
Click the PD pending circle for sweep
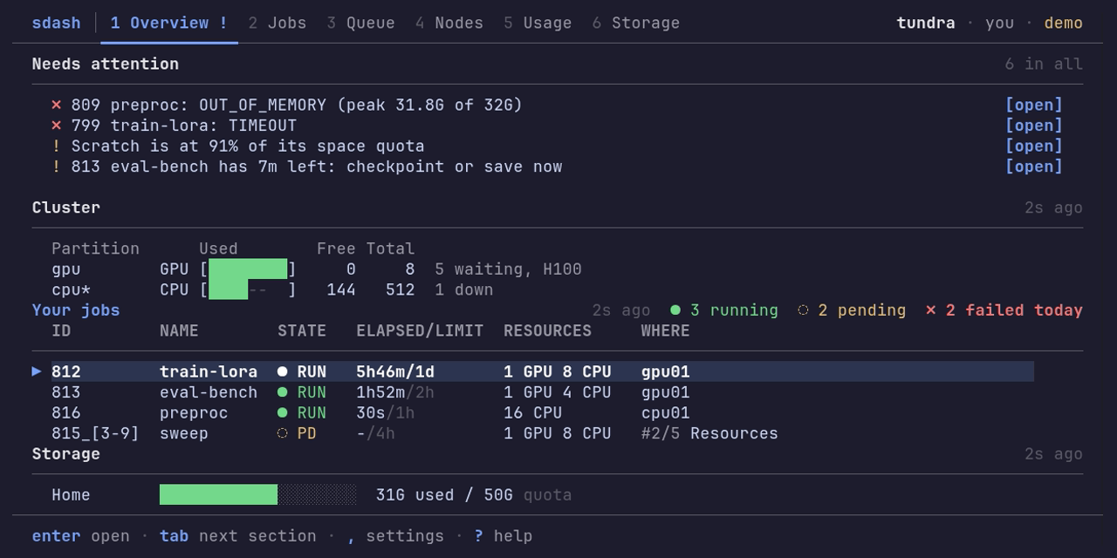point(283,433)
